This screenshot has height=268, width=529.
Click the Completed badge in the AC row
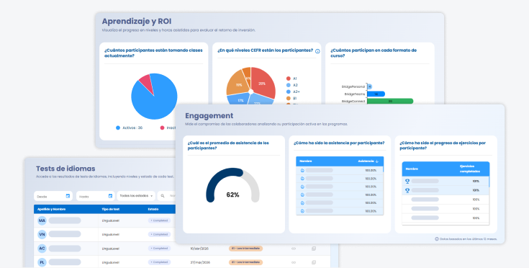(x=159, y=249)
